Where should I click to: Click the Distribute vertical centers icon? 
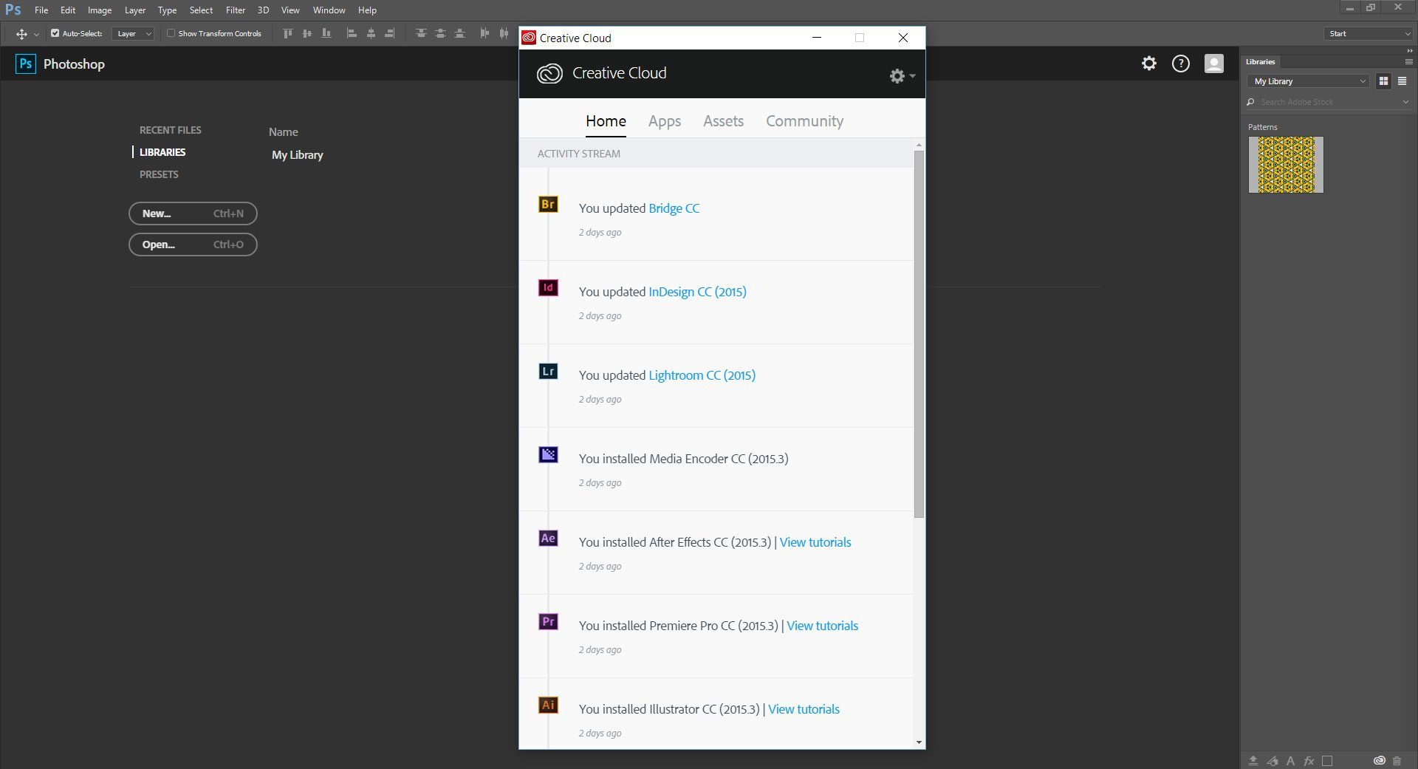[x=440, y=33]
